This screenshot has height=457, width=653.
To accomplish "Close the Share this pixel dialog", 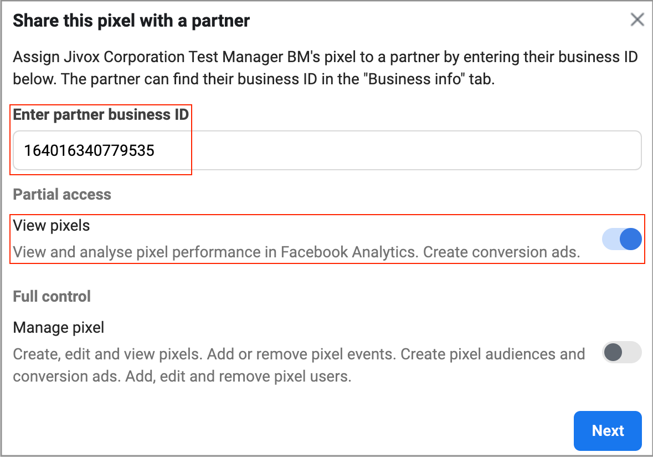I will (x=637, y=21).
